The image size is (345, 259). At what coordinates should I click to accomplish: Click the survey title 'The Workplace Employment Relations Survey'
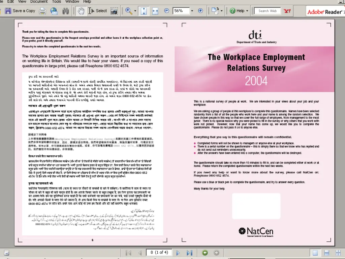click(256, 62)
